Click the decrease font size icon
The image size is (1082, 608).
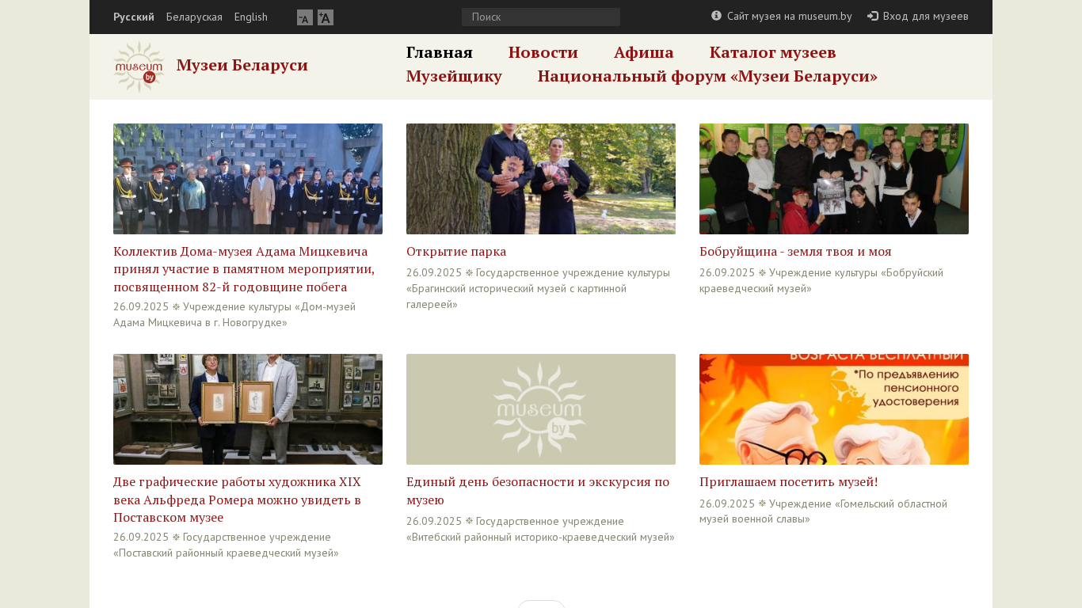pos(305,17)
